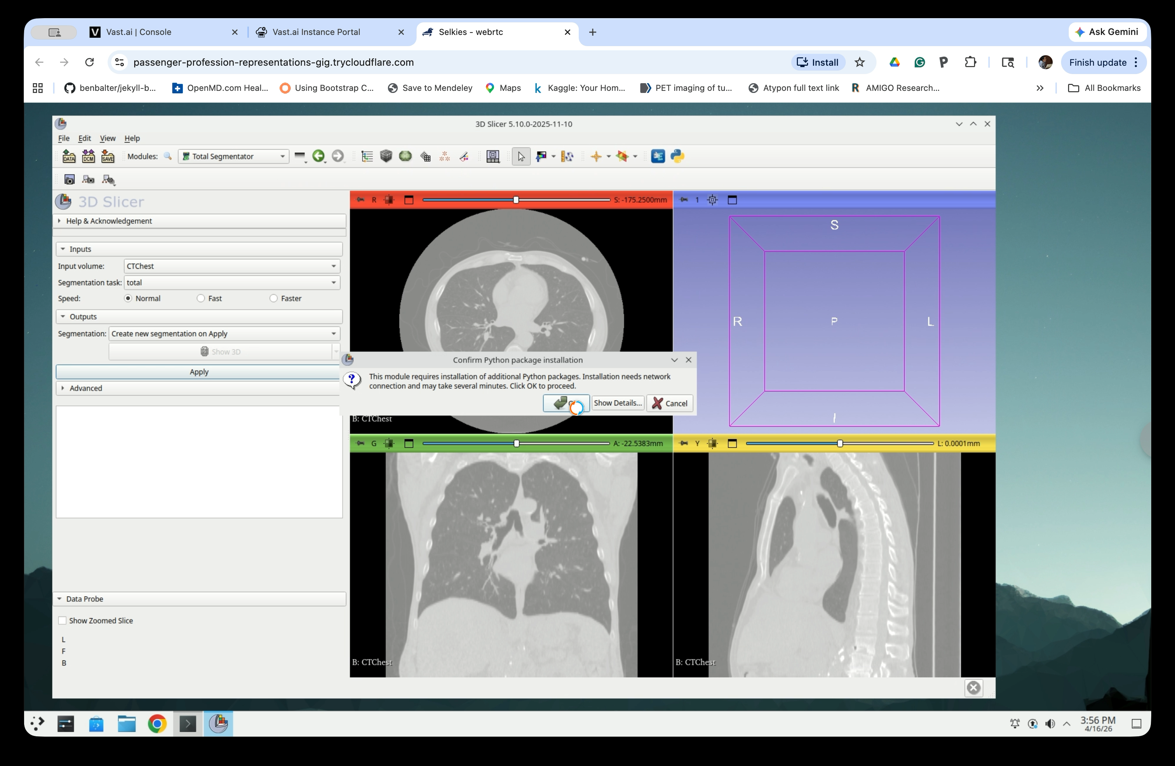Open the slice layout selector icon

point(493,157)
